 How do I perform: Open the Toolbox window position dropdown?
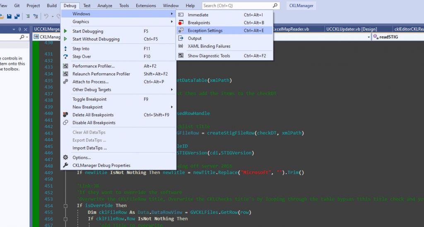14,29
